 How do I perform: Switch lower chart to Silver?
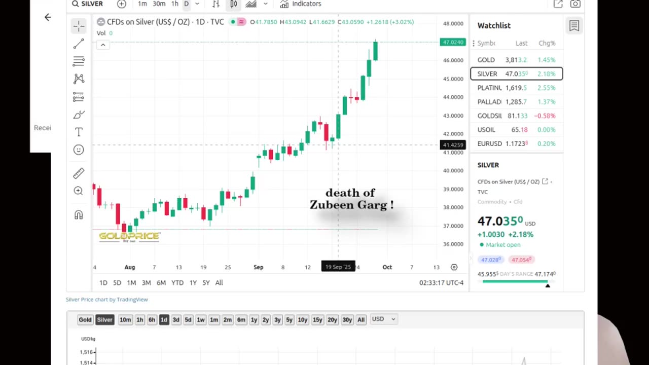(x=104, y=320)
